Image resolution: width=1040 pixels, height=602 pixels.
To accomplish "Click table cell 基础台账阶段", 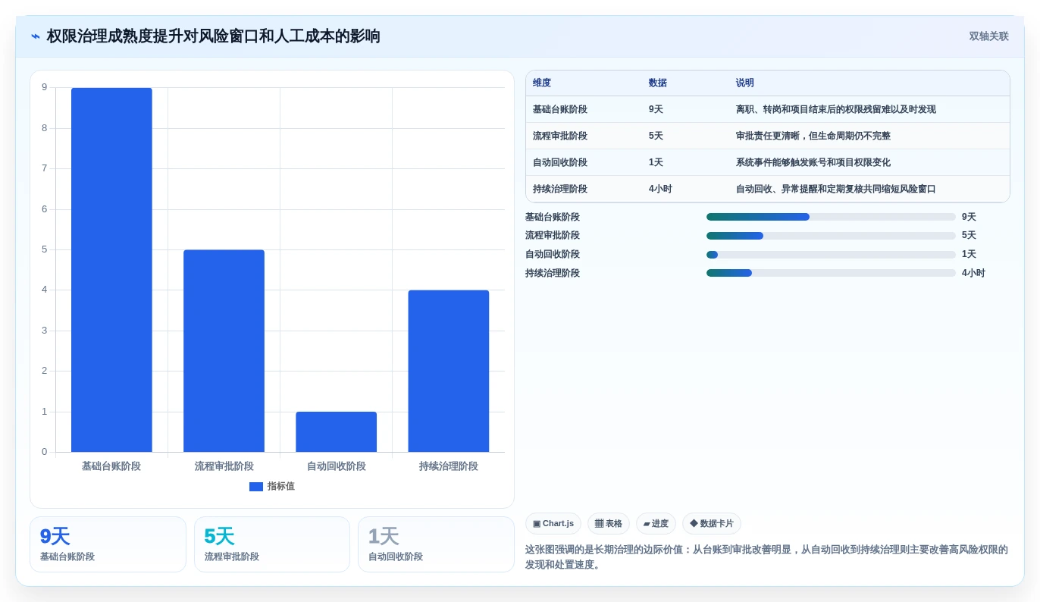I will [560, 110].
